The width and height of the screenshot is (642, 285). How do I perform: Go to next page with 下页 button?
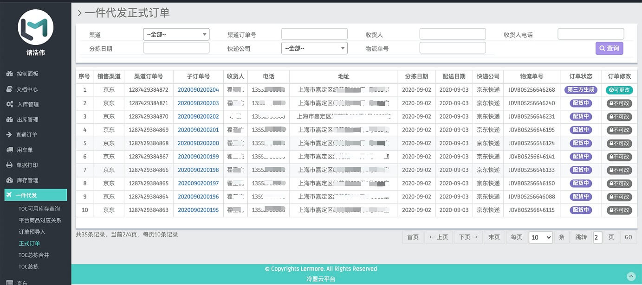click(x=468, y=237)
